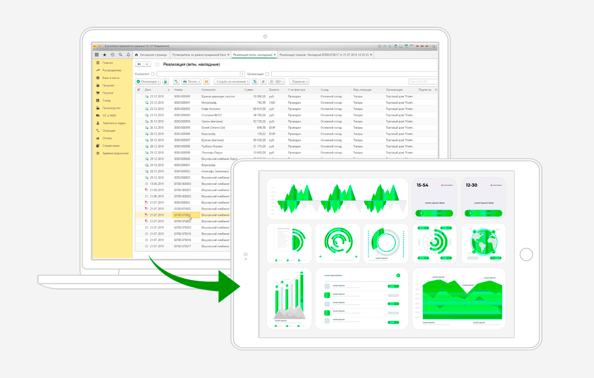Viewport: 594px width, 378px height.
Task: Click the copy document icon next to Реализация
Action: point(165,81)
